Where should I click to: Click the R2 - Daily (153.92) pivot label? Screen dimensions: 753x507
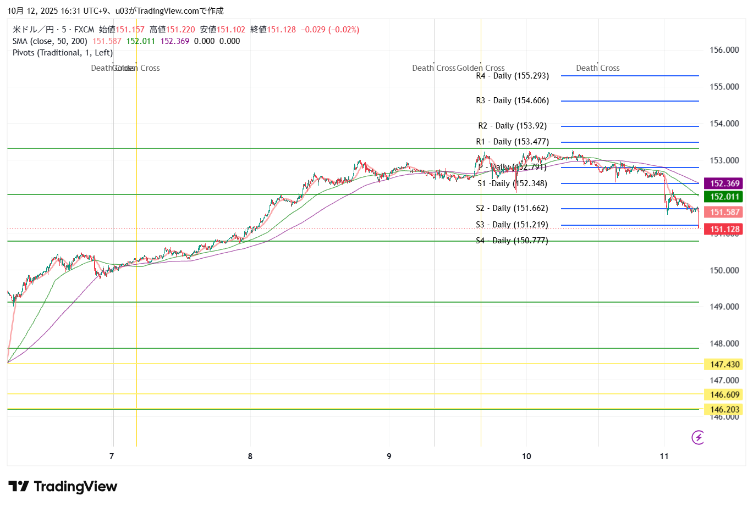point(512,126)
